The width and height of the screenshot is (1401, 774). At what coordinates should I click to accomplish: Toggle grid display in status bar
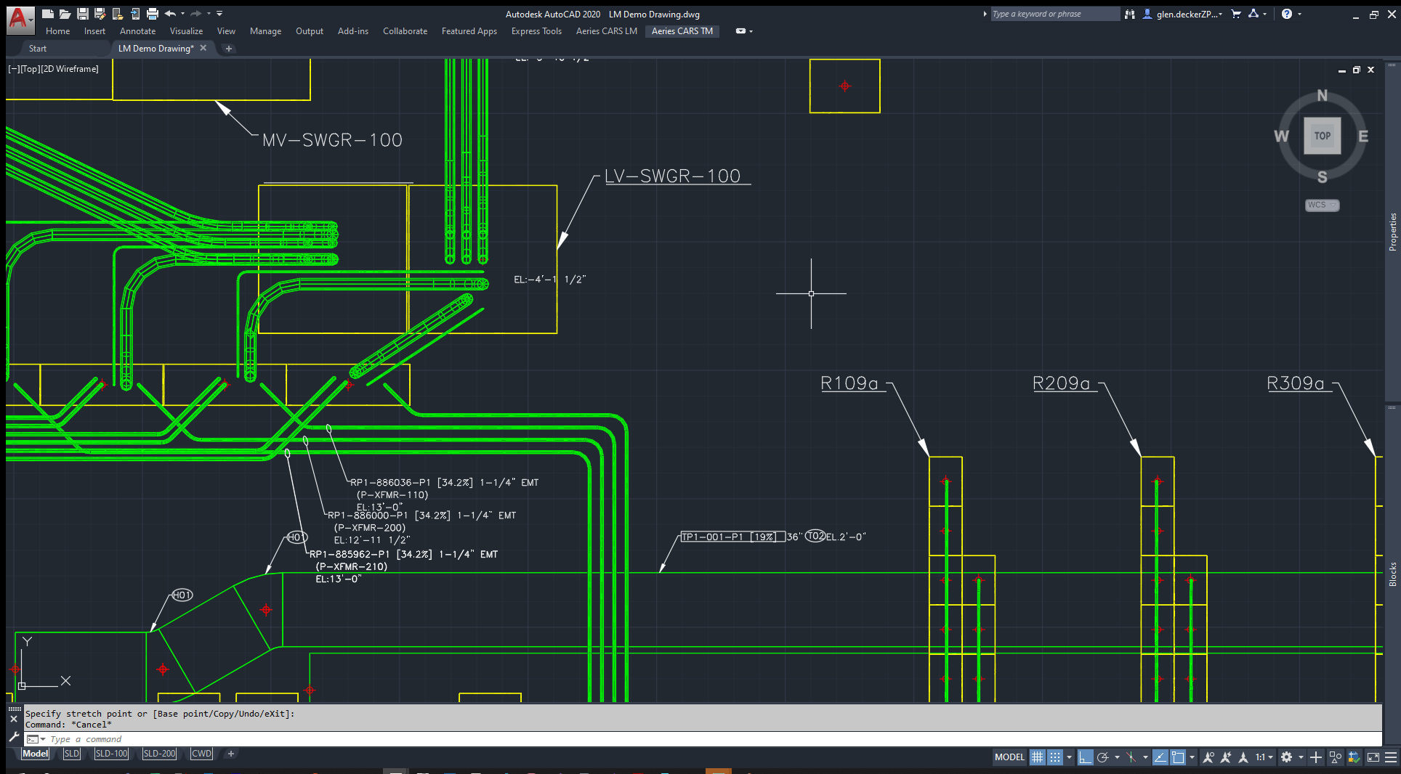1038,757
